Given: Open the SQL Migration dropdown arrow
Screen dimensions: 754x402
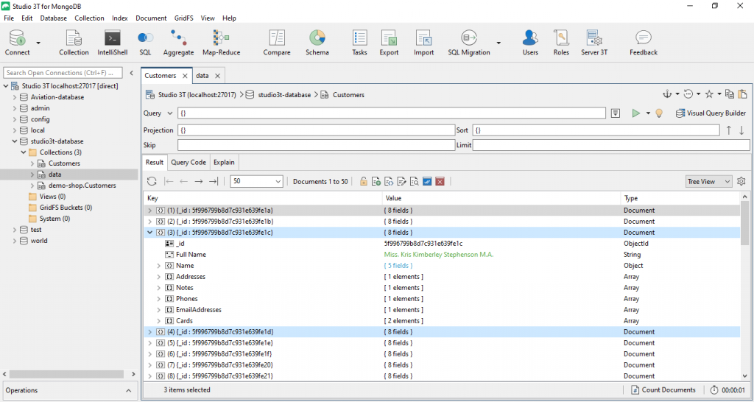Looking at the screenshot, I should point(498,43).
